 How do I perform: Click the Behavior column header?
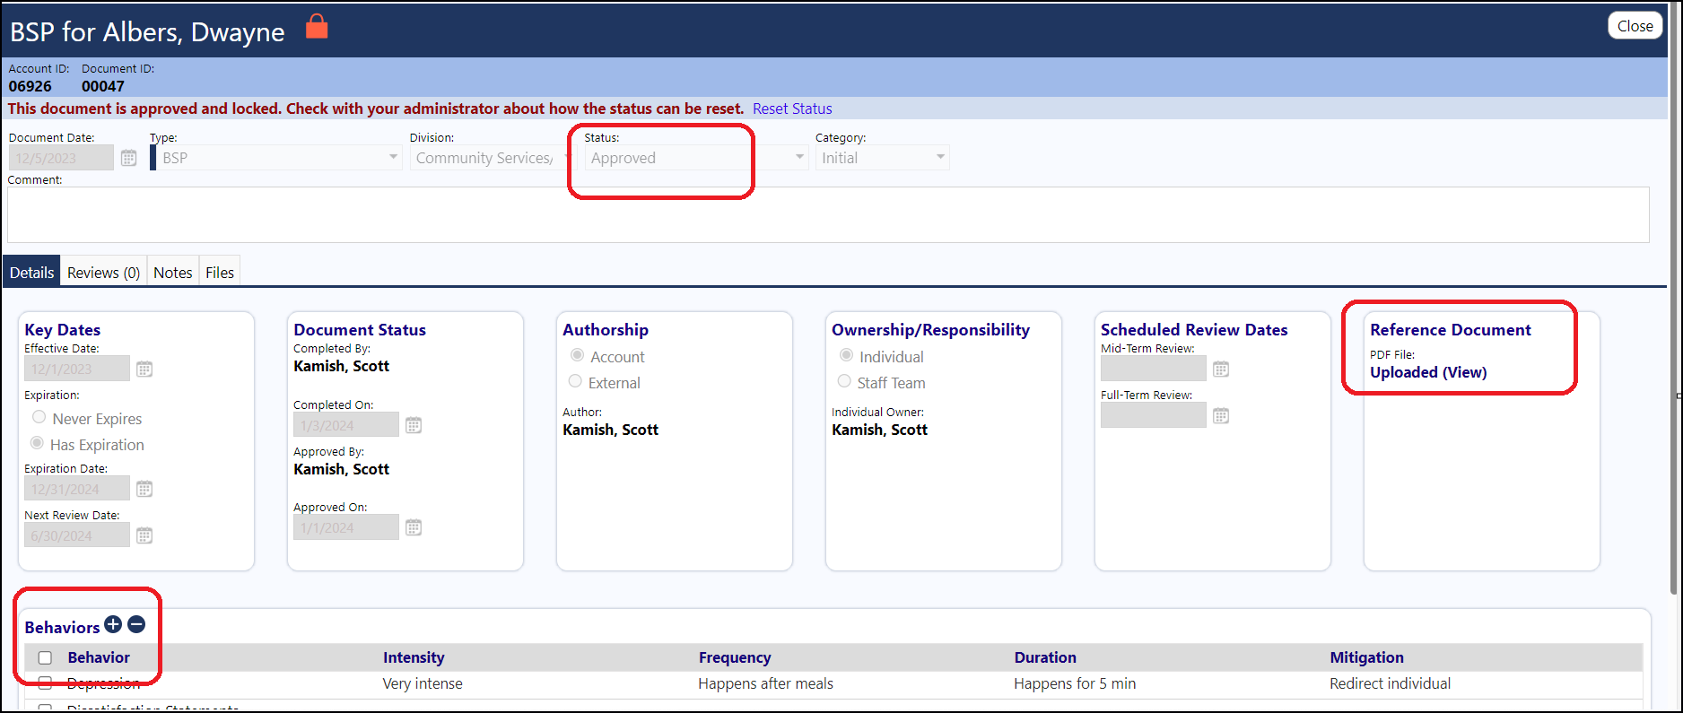click(99, 657)
